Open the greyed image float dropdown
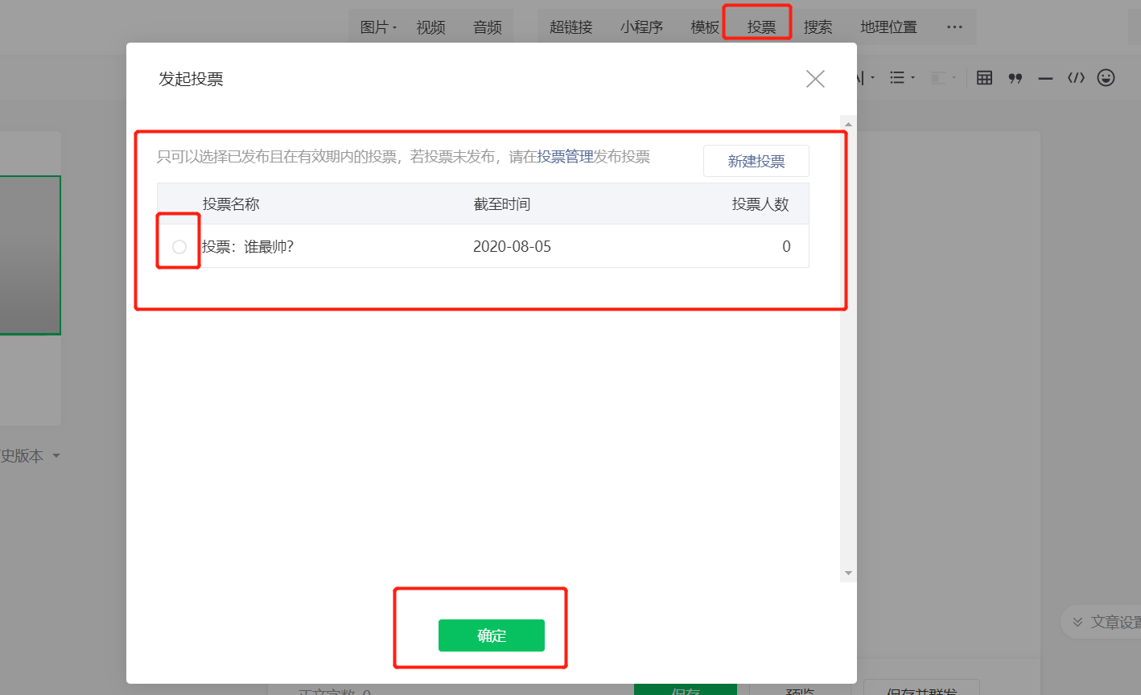The height and width of the screenshot is (695, 1141). (943, 78)
